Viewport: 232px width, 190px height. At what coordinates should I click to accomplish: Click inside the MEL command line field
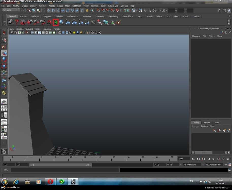[x=63, y=170]
